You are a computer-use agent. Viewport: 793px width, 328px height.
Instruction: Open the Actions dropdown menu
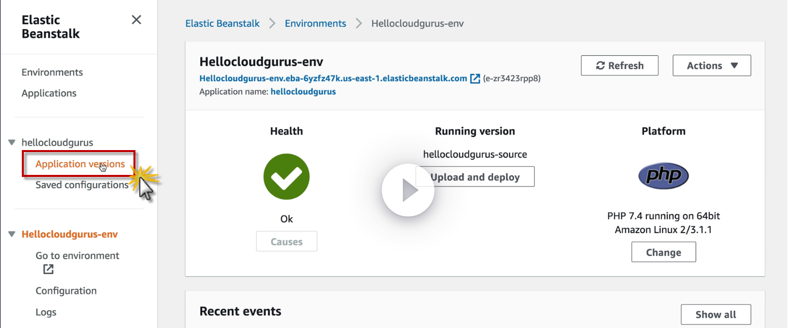[712, 65]
